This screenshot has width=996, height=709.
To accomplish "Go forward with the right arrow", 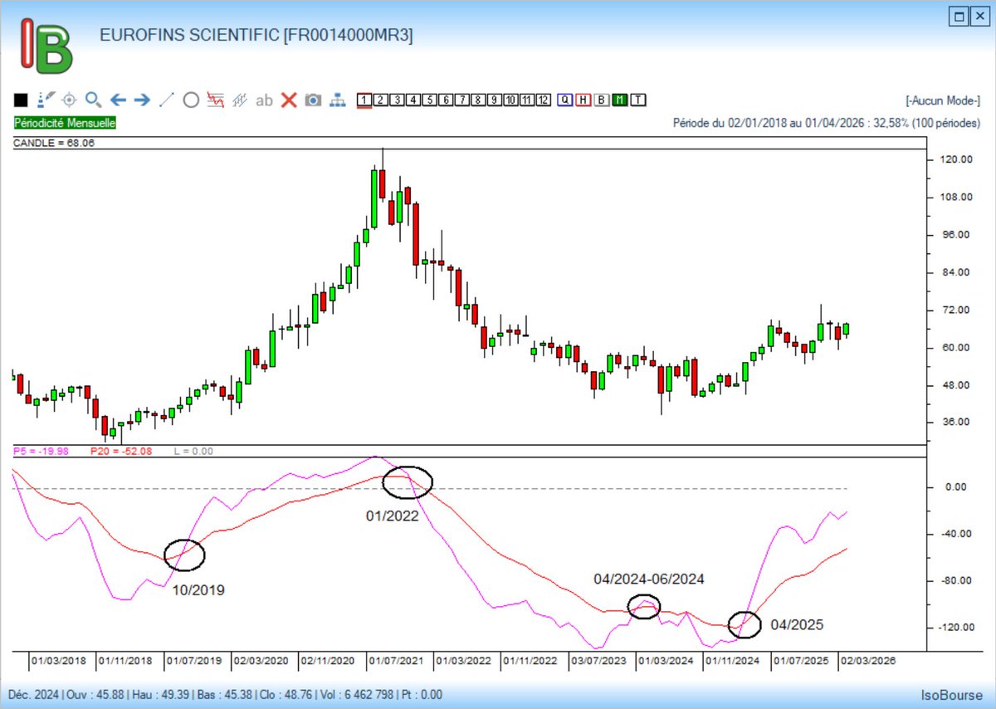I will [142, 100].
